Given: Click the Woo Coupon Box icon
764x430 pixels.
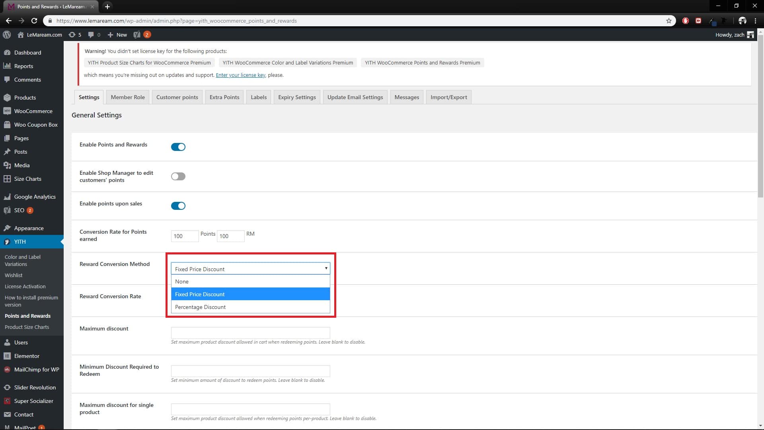Looking at the screenshot, I should (x=7, y=125).
